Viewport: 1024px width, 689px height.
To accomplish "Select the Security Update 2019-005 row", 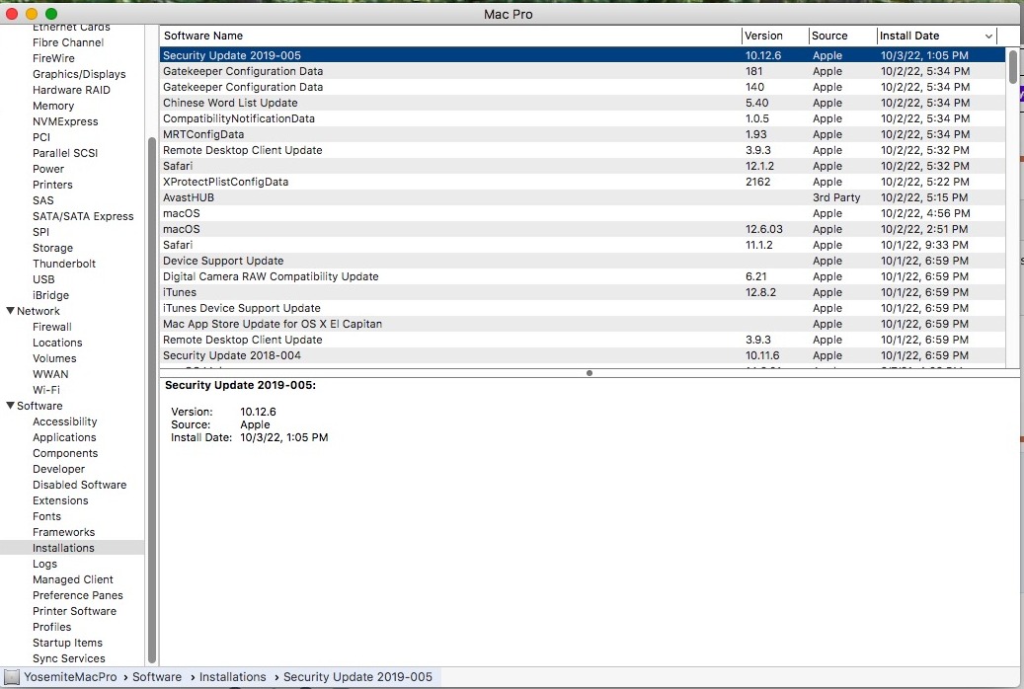I will click(x=583, y=55).
